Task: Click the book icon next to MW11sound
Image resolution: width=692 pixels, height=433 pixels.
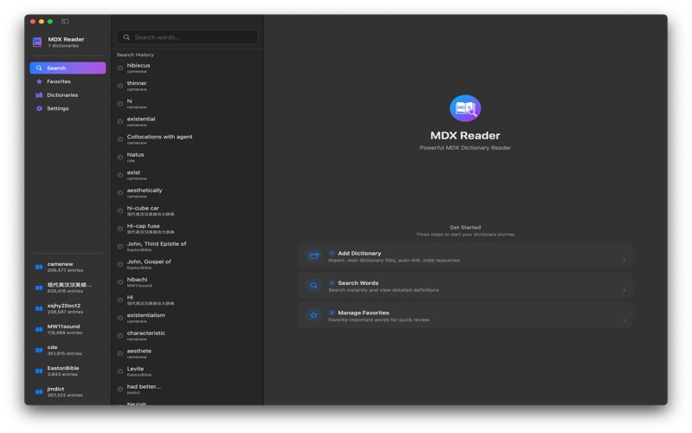Action: pyautogui.click(x=39, y=329)
